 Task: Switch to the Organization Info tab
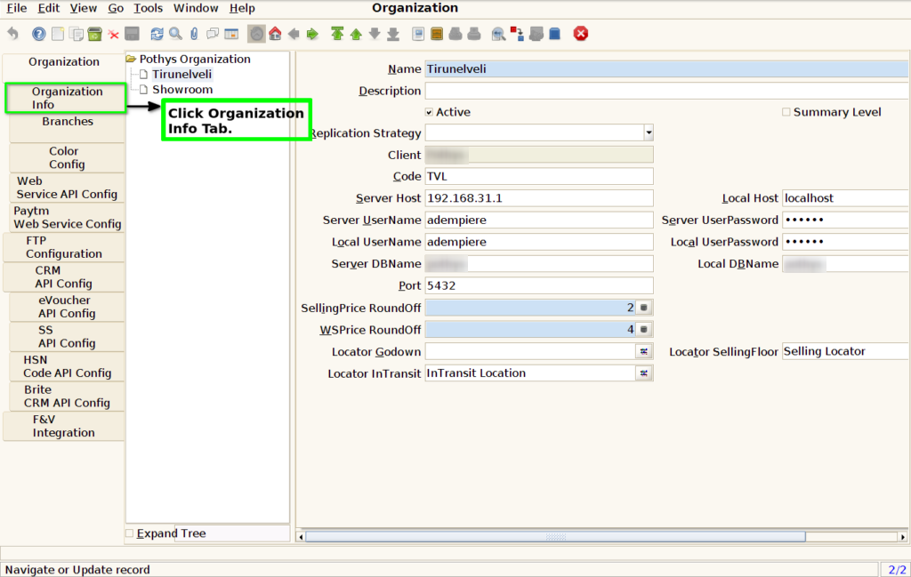click(66, 98)
